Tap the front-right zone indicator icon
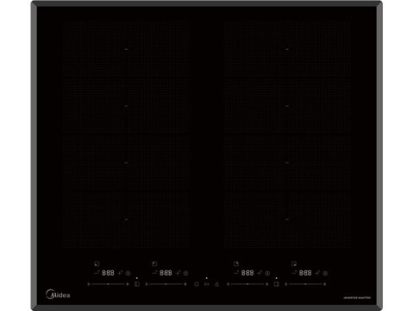The height and width of the screenshot is (311, 414). coord(294,263)
